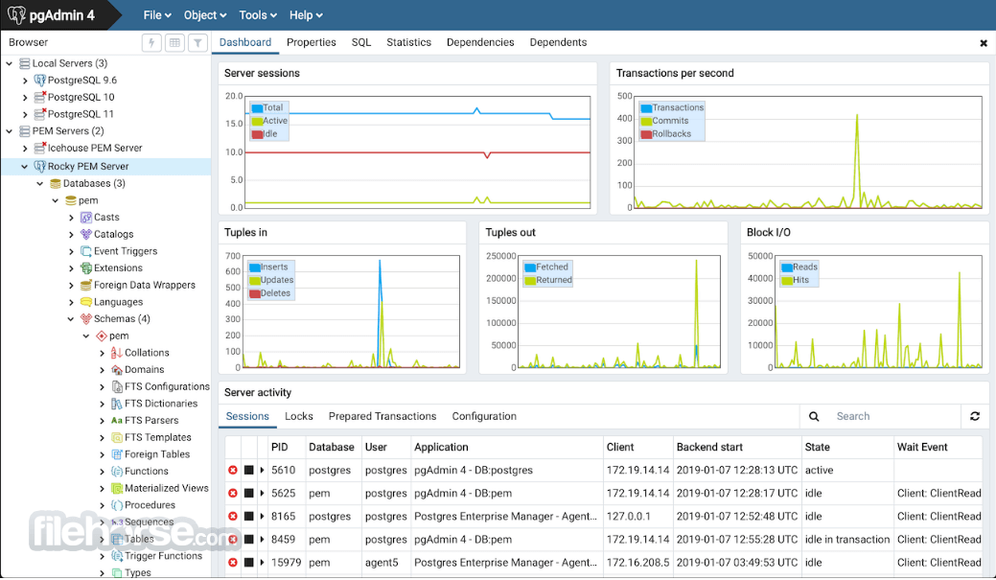
Task: Click the Extensions node icon
Action: click(x=85, y=268)
